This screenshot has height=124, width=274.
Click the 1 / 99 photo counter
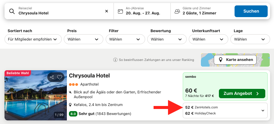click(59, 115)
